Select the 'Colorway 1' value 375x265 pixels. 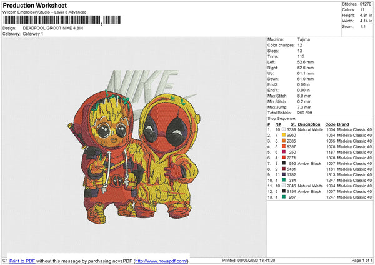pyautogui.click(x=33, y=34)
